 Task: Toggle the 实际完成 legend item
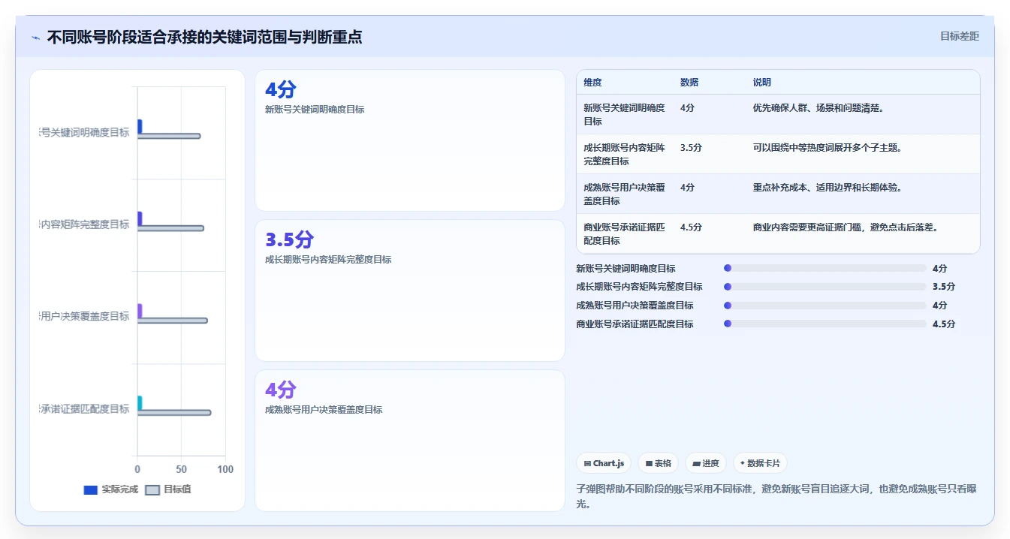[111, 489]
